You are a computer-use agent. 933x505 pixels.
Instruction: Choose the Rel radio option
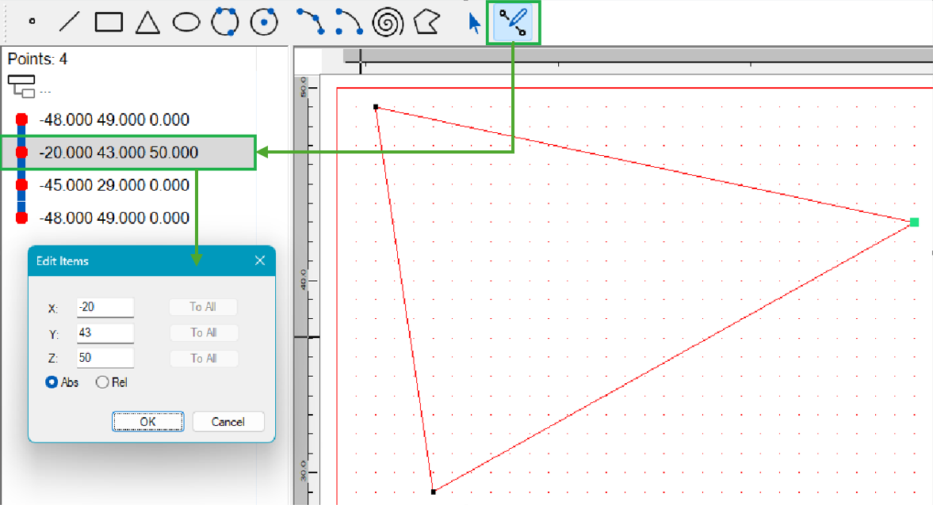[112, 382]
